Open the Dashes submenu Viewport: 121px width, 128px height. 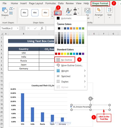[x=71, y=81]
